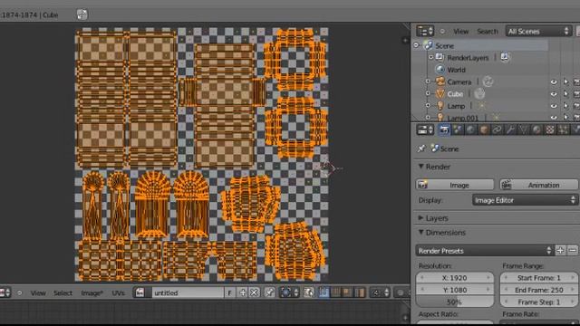Expand the Cube tree item
Viewport: 580px width, 326px height.
point(428,94)
